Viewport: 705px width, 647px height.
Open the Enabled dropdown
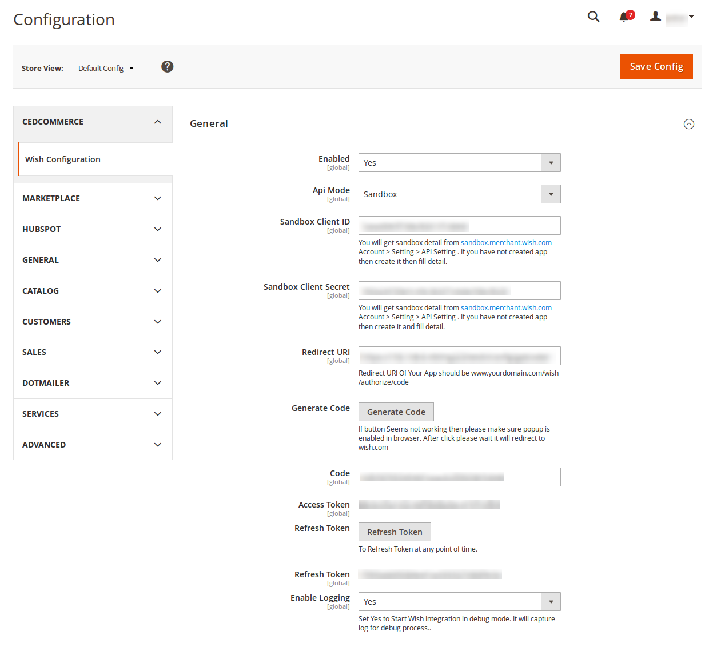pyautogui.click(x=459, y=163)
